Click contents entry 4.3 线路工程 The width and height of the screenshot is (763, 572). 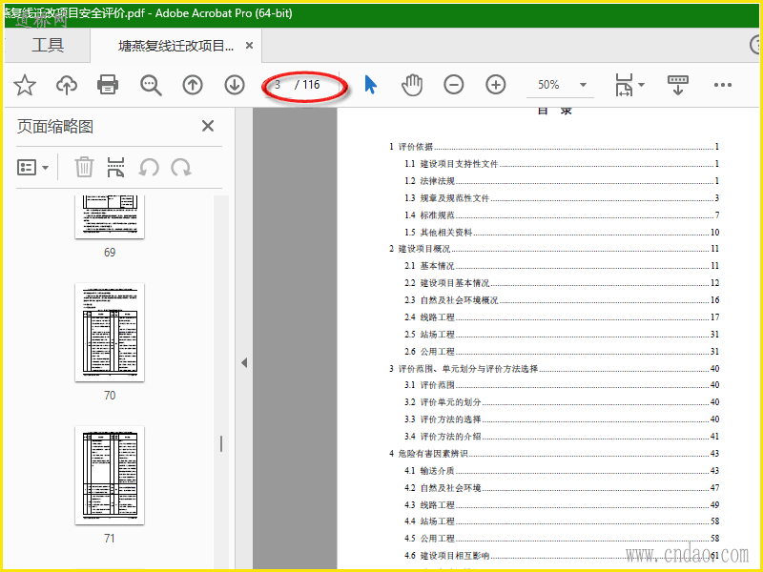tap(562, 504)
